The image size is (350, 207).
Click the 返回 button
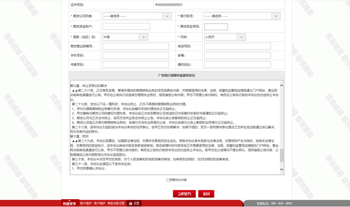[x=206, y=194]
